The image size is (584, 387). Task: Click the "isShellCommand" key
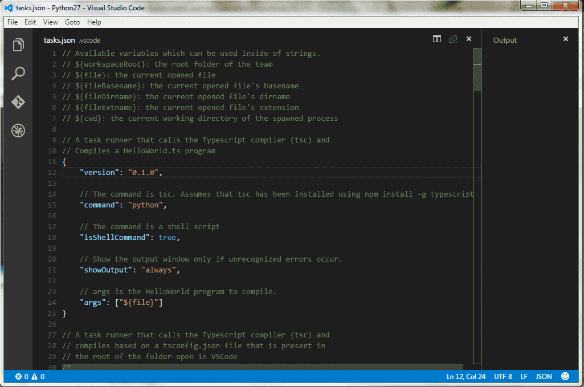(115, 237)
